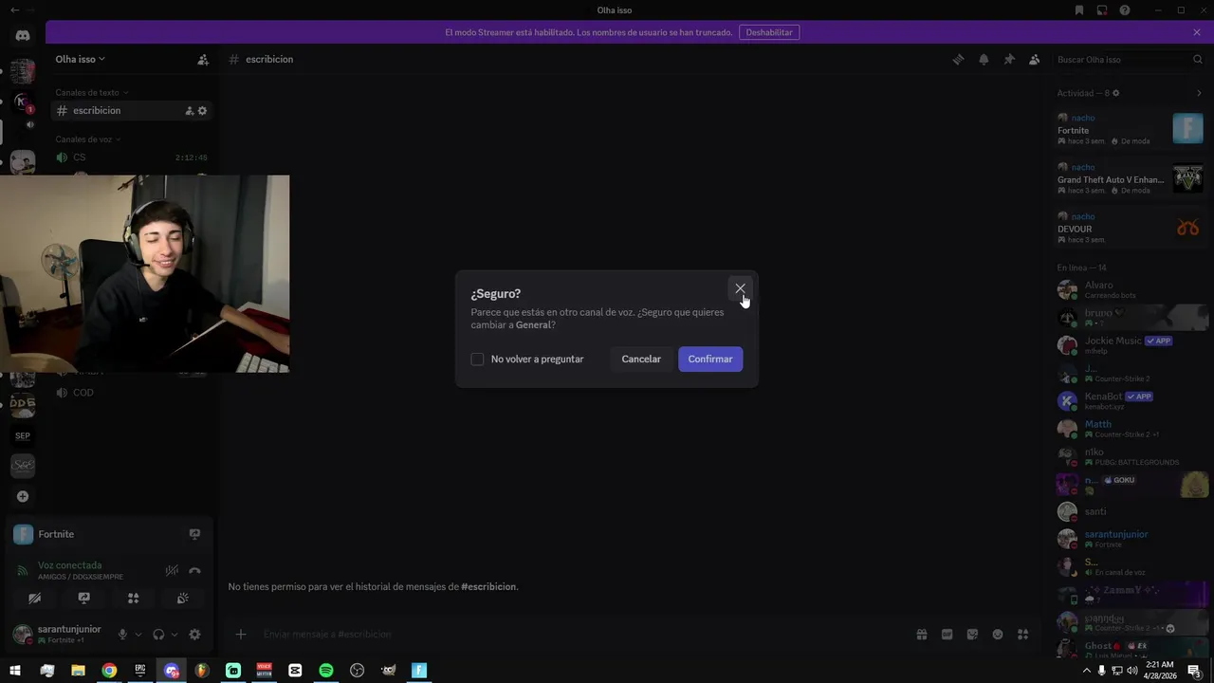Open Direct Messages Discord home icon

(x=23, y=35)
